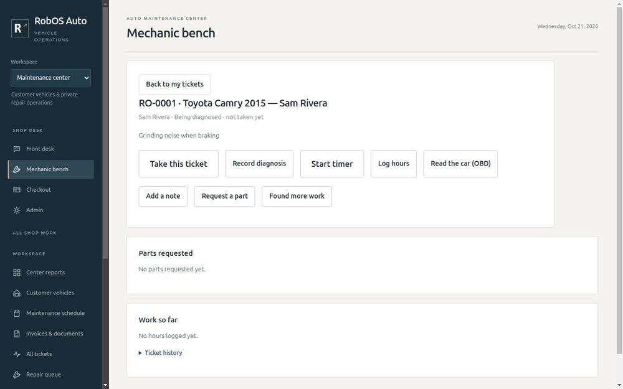Click the date 'Wednesday, Oct 21, 2026'

click(x=568, y=27)
